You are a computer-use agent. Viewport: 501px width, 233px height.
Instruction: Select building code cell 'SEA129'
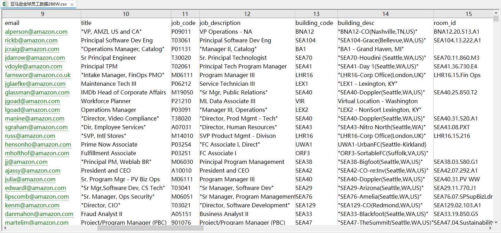point(316,205)
